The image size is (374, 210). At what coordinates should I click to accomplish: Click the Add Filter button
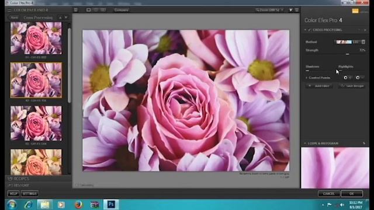(319, 86)
